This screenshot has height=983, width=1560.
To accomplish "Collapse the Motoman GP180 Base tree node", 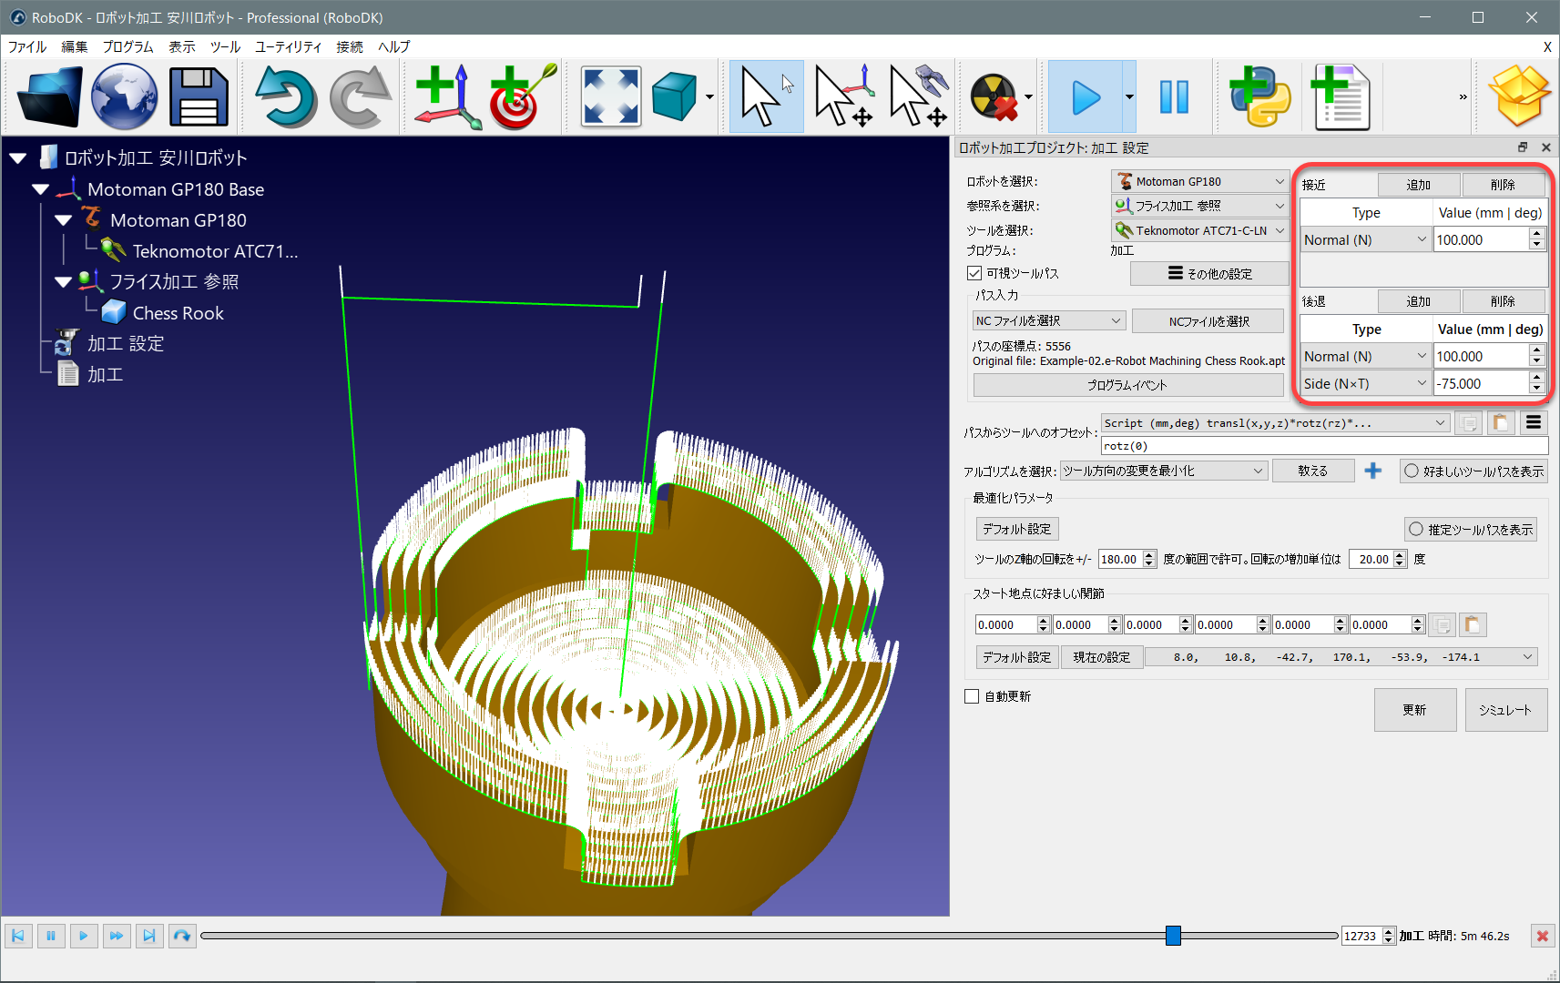I will [40, 189].
